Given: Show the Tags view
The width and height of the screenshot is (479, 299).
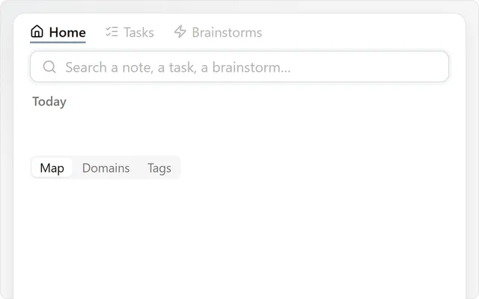Looking at the screenshot, I should 159,167.
